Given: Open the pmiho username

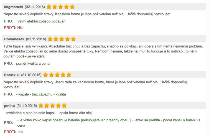Looking at the screenshot, I should [x=9, y=106].
